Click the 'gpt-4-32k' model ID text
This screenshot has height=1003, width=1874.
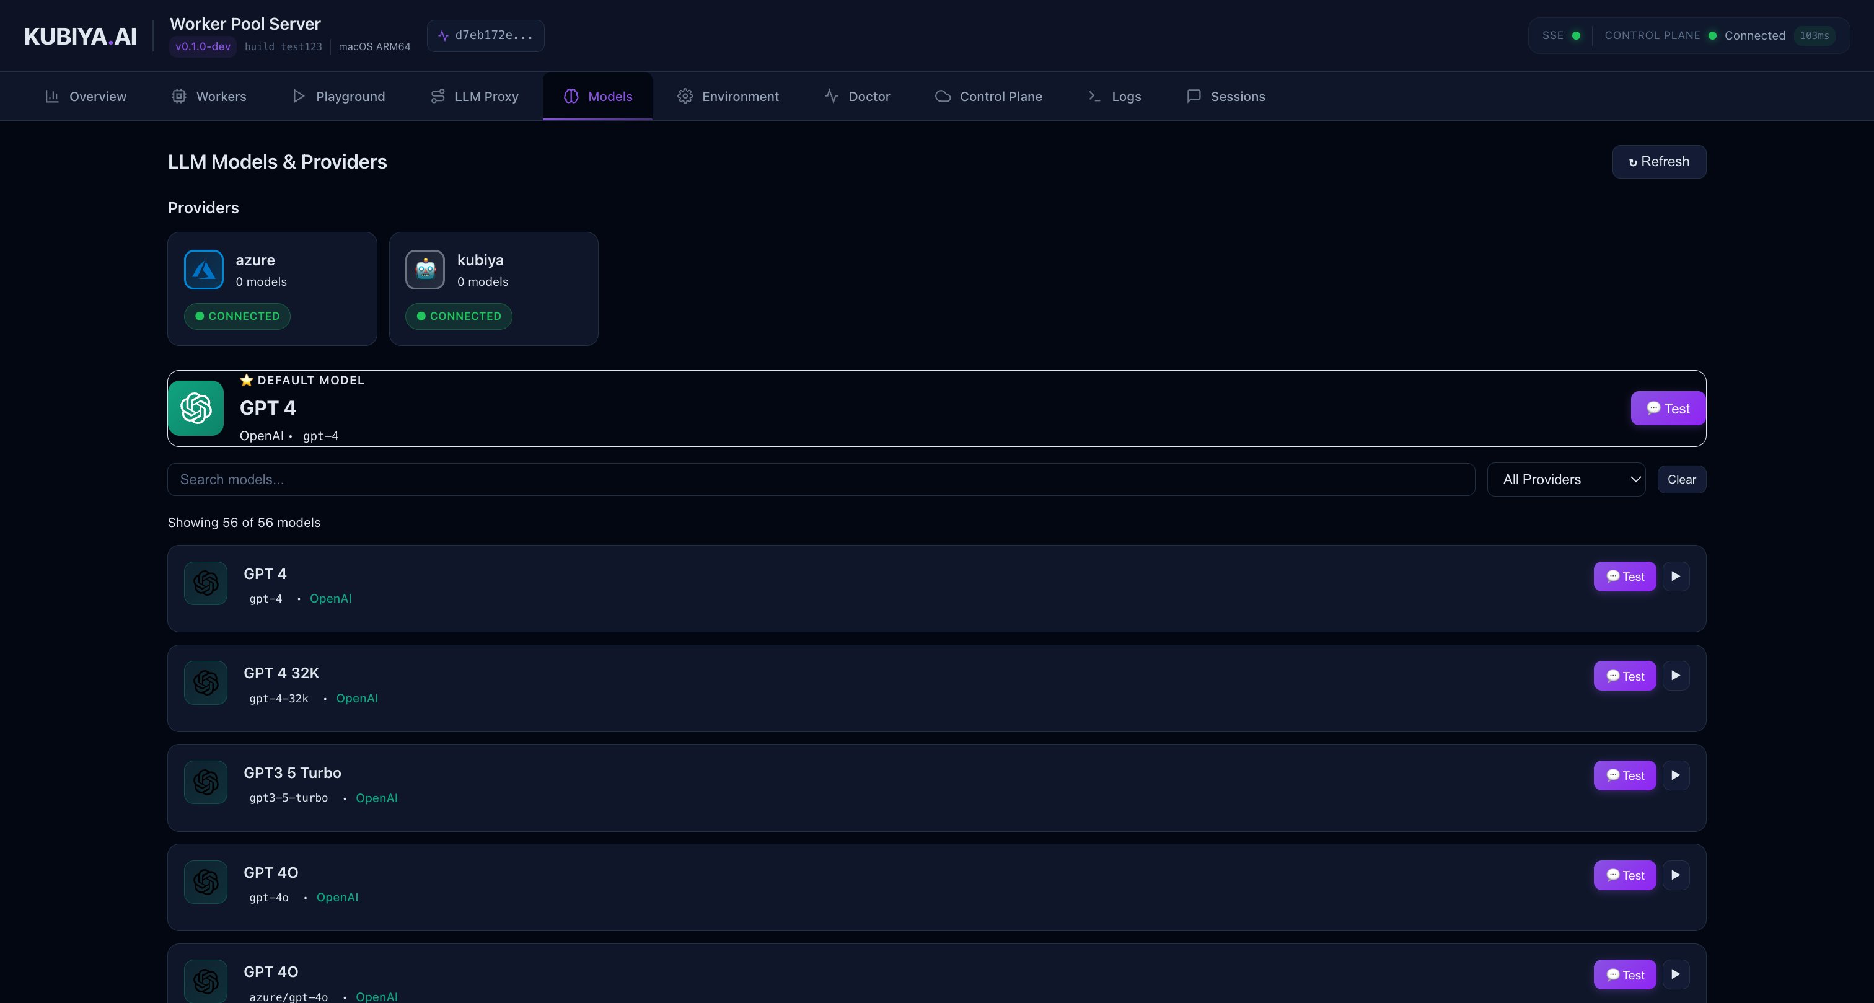pyautogui.click(x=279, y=699)
